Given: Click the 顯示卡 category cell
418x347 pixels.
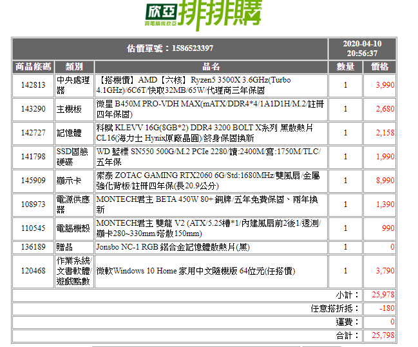Looking at the screenshot, I should pos(74,181).
